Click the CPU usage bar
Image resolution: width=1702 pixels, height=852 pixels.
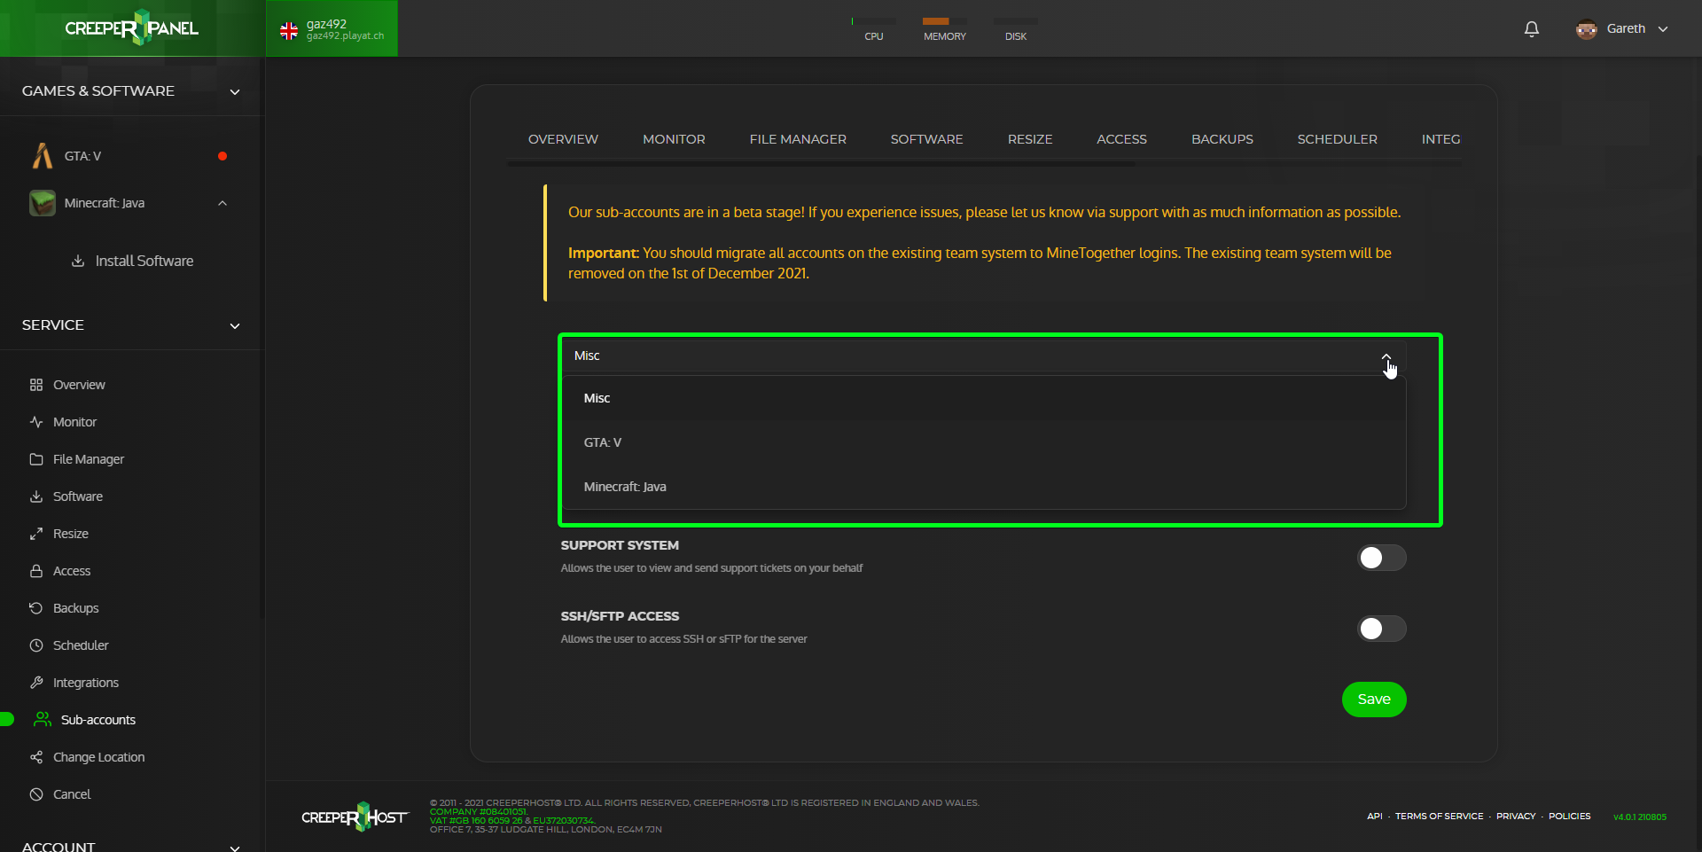(x=873, y=21)
